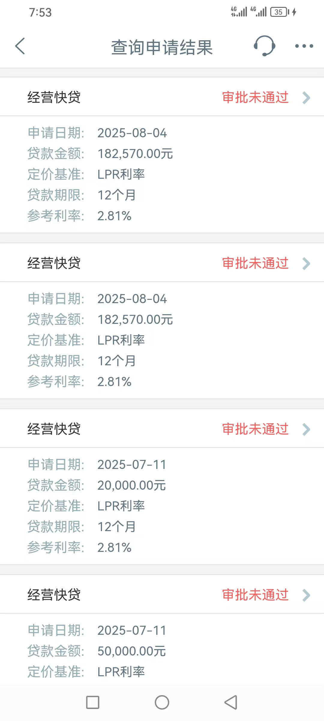This screenshot has width=324, height=721.
Task: Tap the back arrow in header
Action: [x=20, y=46]
